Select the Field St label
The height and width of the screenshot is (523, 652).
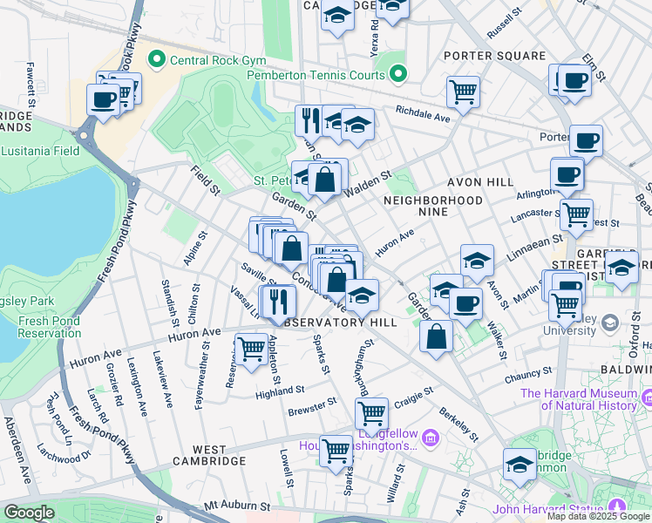tap(206, 180)
